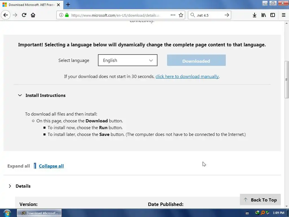
Task: Click the URL address field
Action: click(116, 15)
